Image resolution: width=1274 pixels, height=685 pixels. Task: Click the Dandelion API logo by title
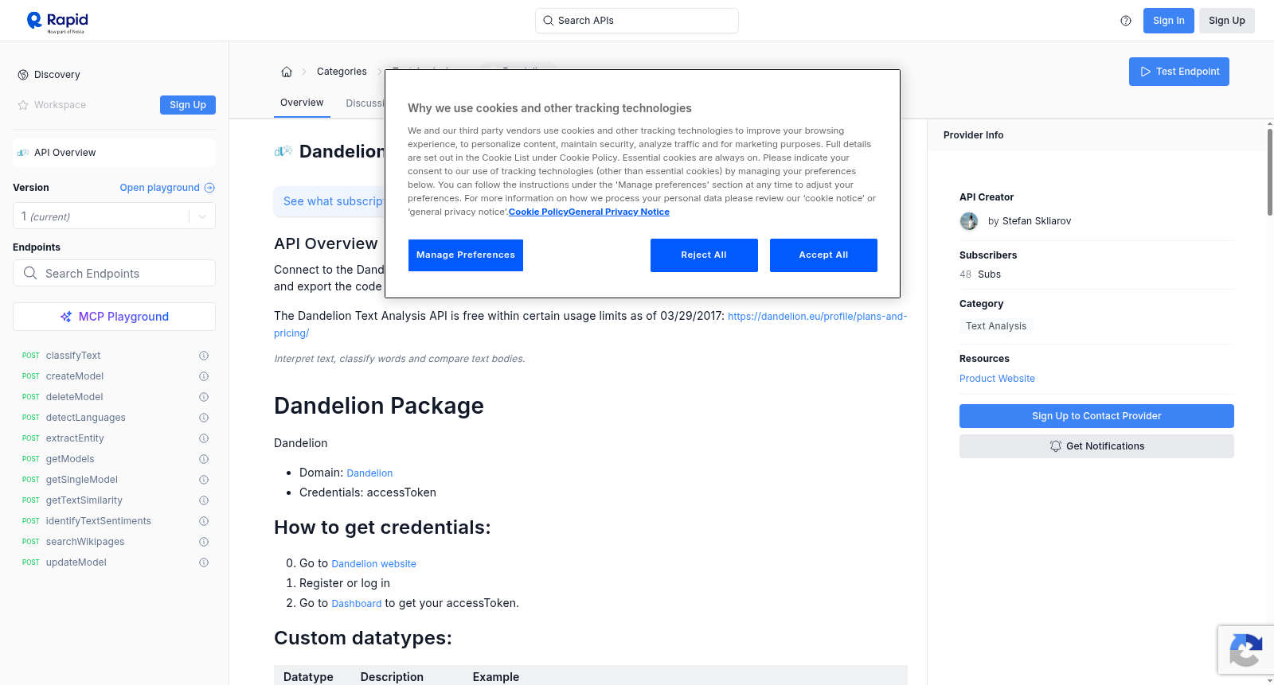[283, 151]
